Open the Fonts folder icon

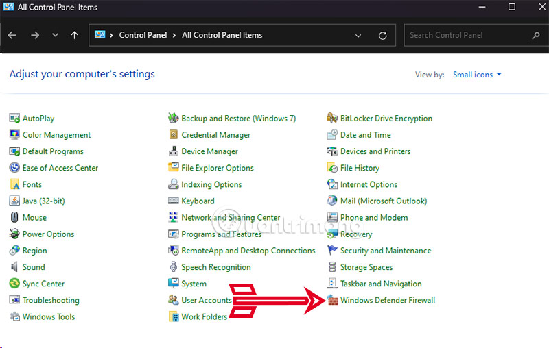coord(14,184)
